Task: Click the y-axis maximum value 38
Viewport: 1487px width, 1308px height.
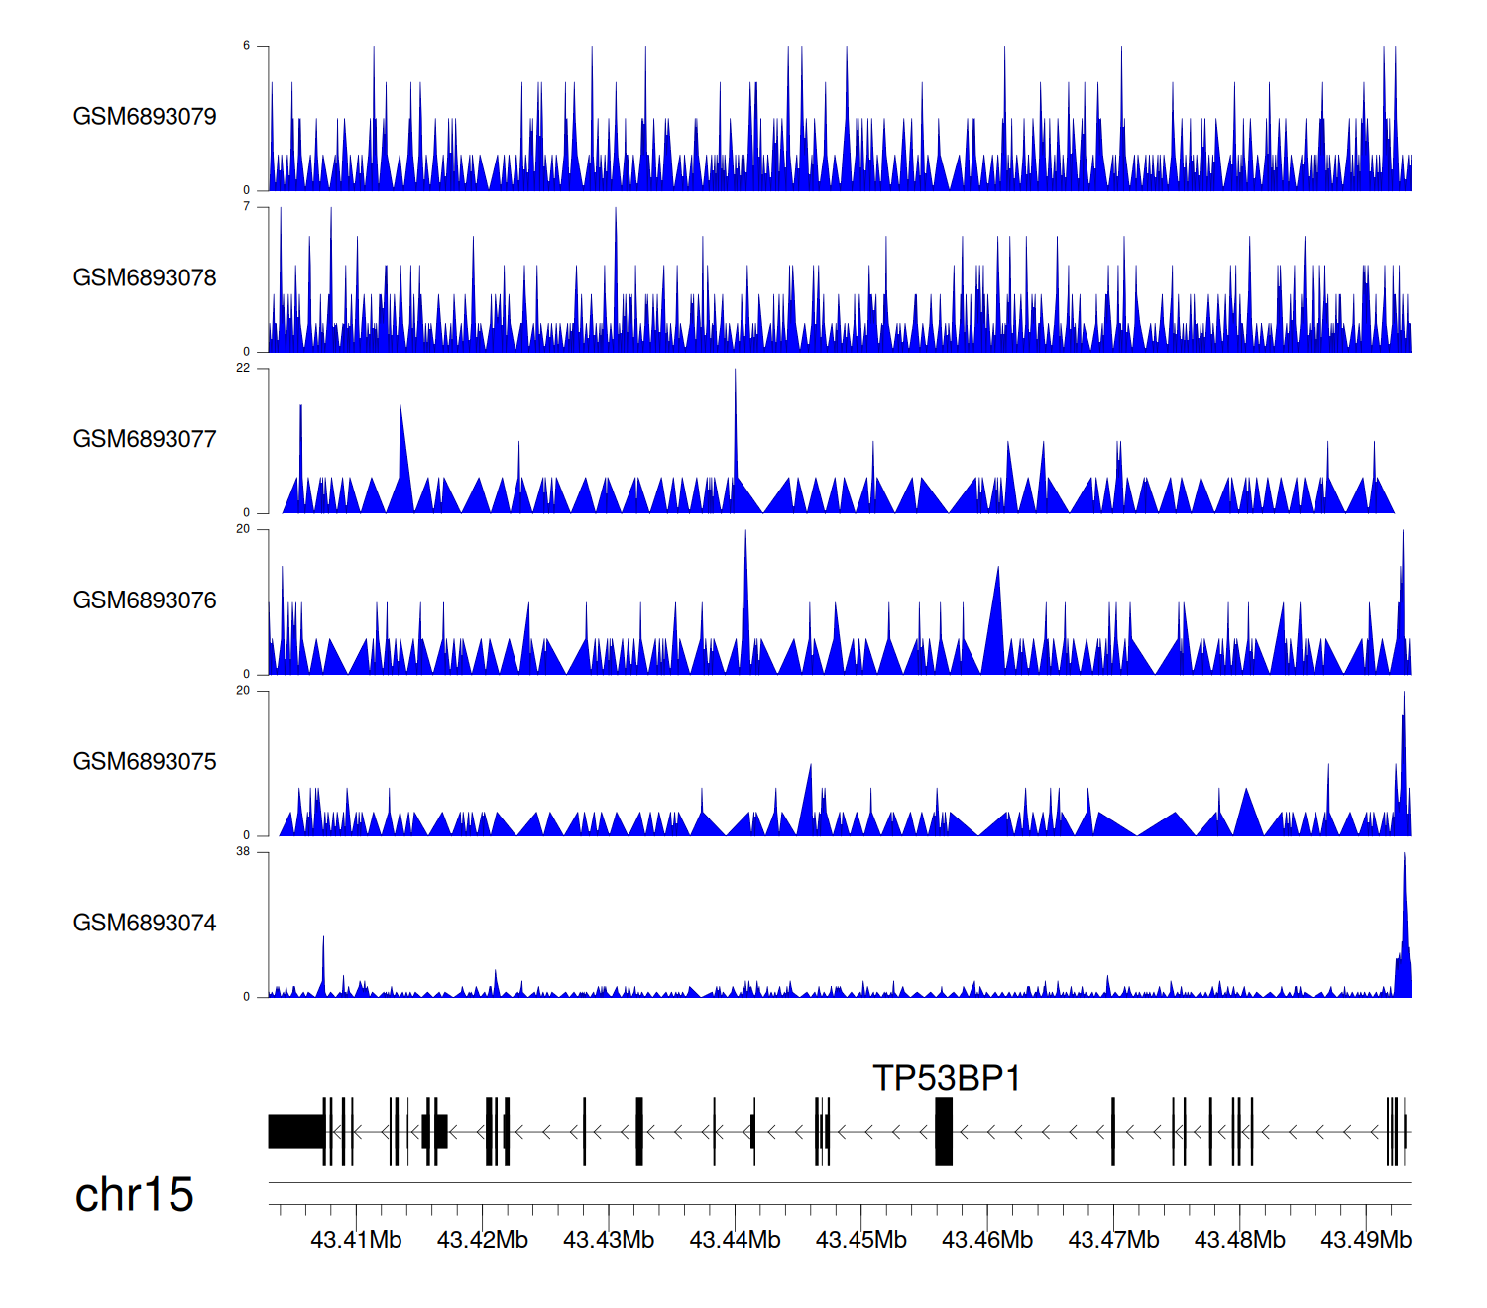Action: click(x=243, y=852)
